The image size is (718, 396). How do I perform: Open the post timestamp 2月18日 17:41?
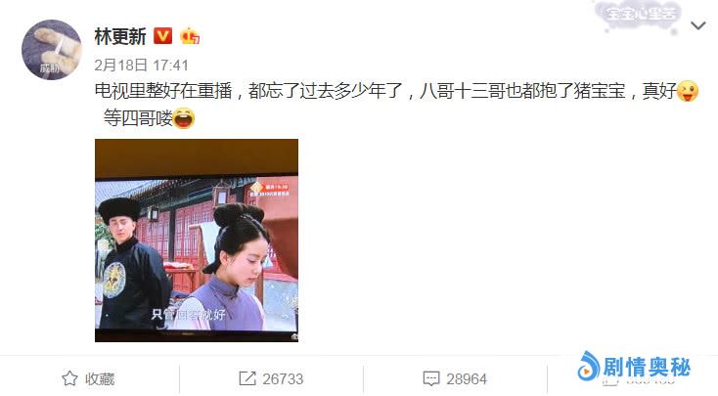(x=142, y=66)
